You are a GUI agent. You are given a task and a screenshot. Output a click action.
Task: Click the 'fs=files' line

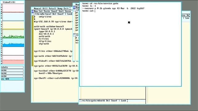(x=44, y=39)
